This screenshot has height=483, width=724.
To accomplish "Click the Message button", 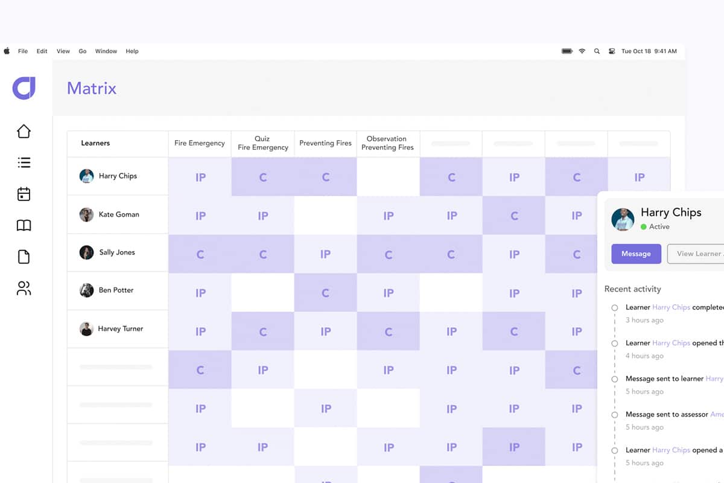I will pos(636,254).
